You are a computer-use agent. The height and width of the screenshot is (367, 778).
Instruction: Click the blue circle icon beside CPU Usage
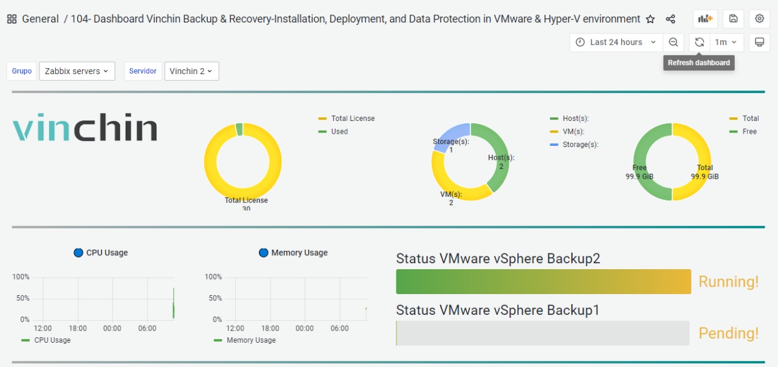78,253
